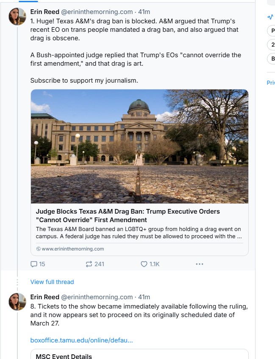Click the View full thread link

point(52,282)
